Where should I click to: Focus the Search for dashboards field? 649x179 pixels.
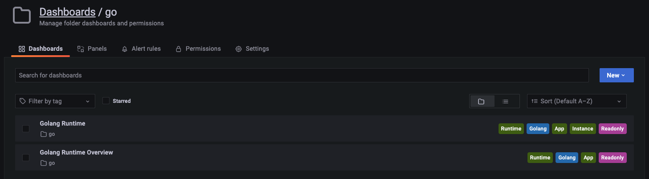(x=302, y=75)
